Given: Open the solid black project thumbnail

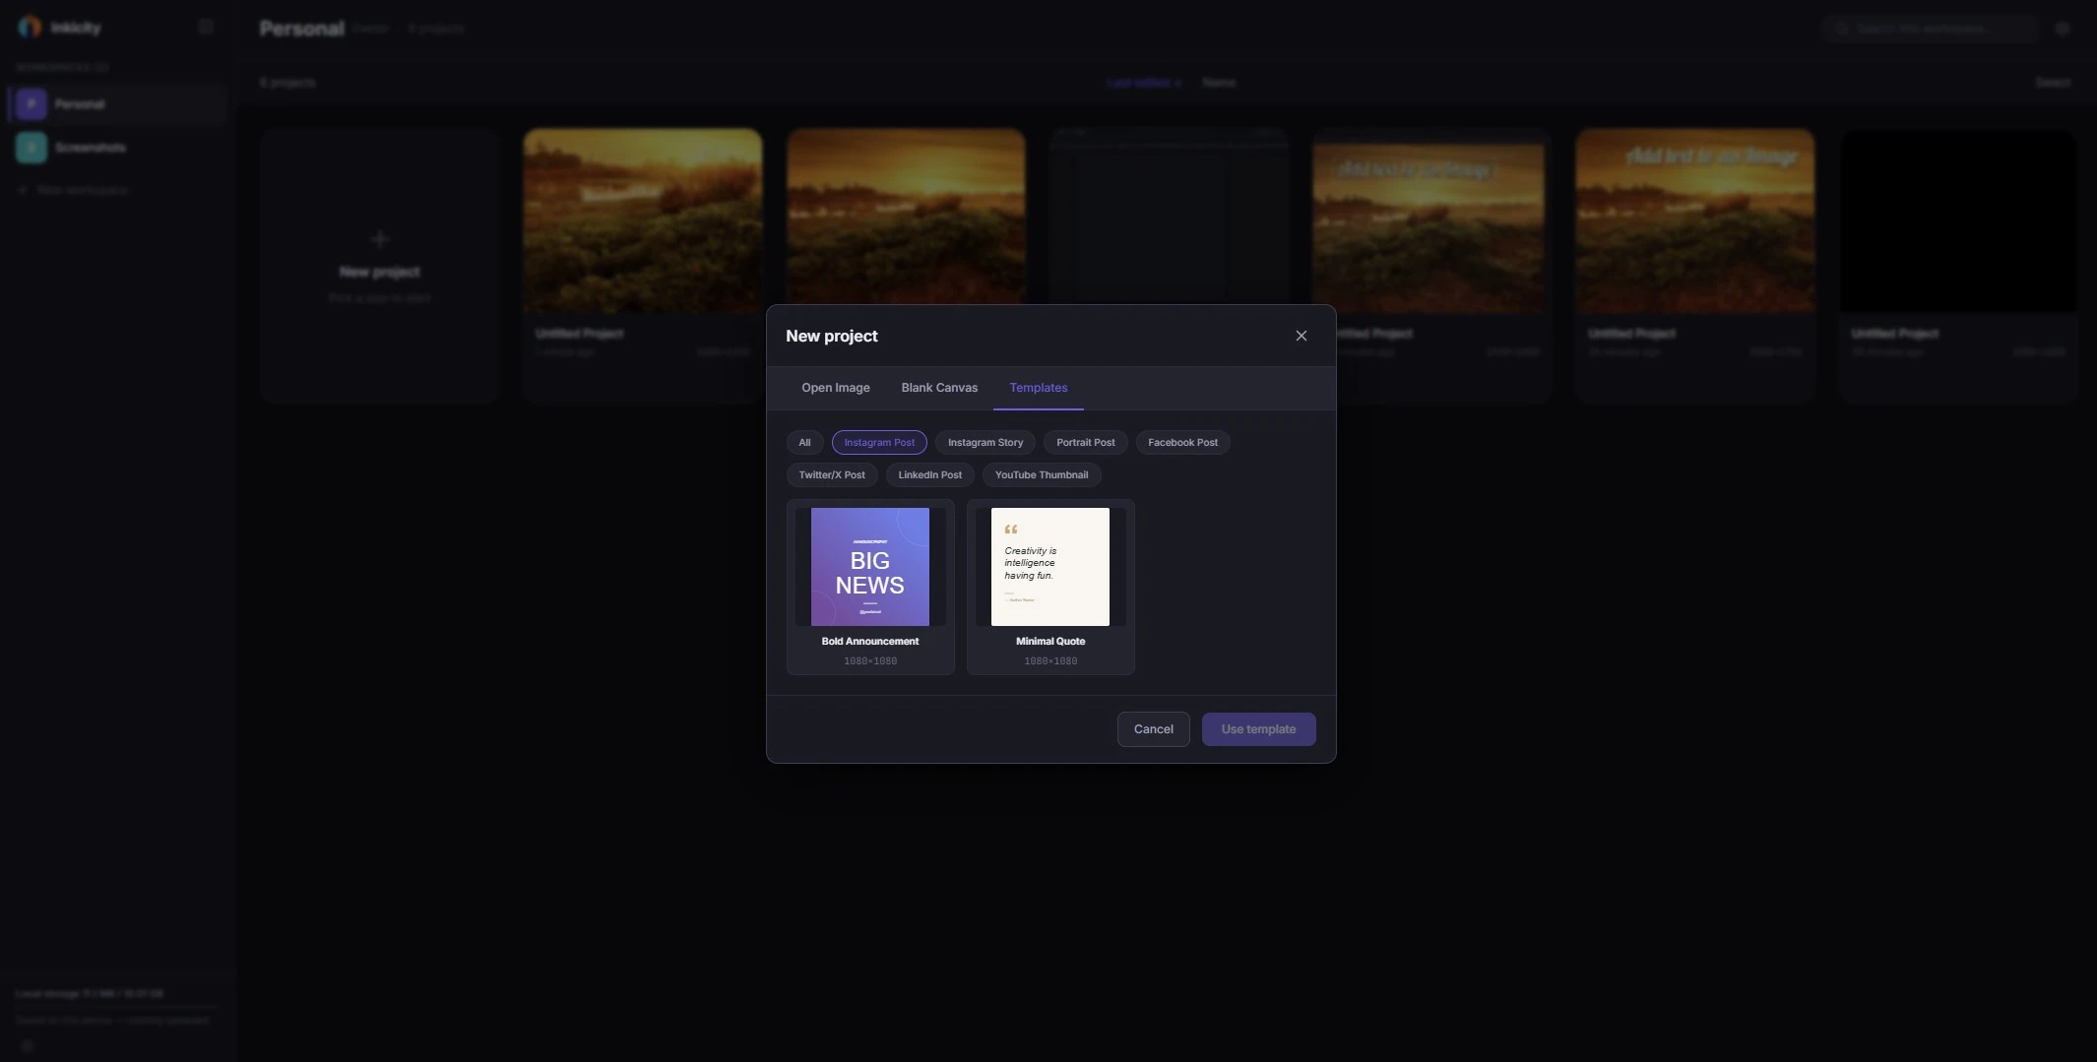Looking at the screenshot, I should click(1958, 220).
